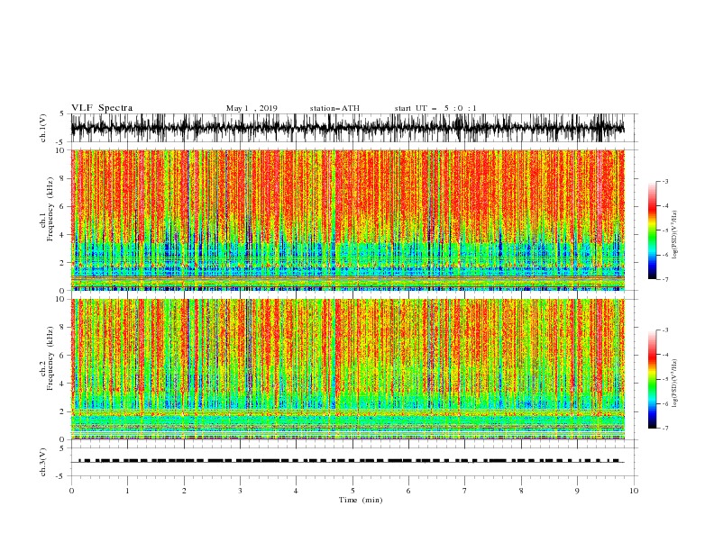Click the "-5" tick on ch.3(V) axis
The image size is (714, 551).
coord(60,476)
